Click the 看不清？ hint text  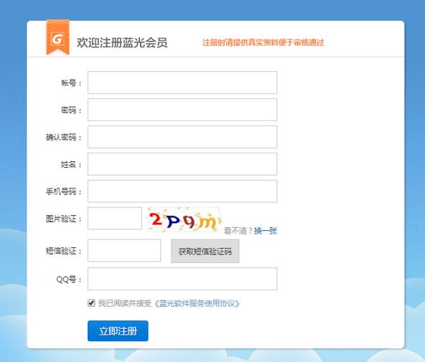(x=238, y=231)
